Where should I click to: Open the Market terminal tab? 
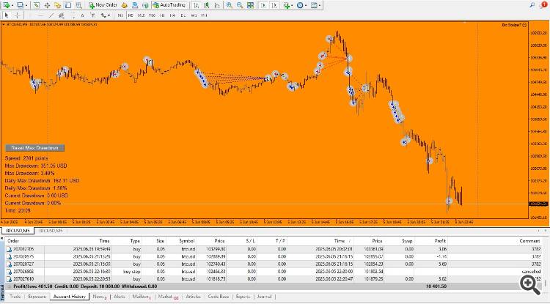coord(168,297)
